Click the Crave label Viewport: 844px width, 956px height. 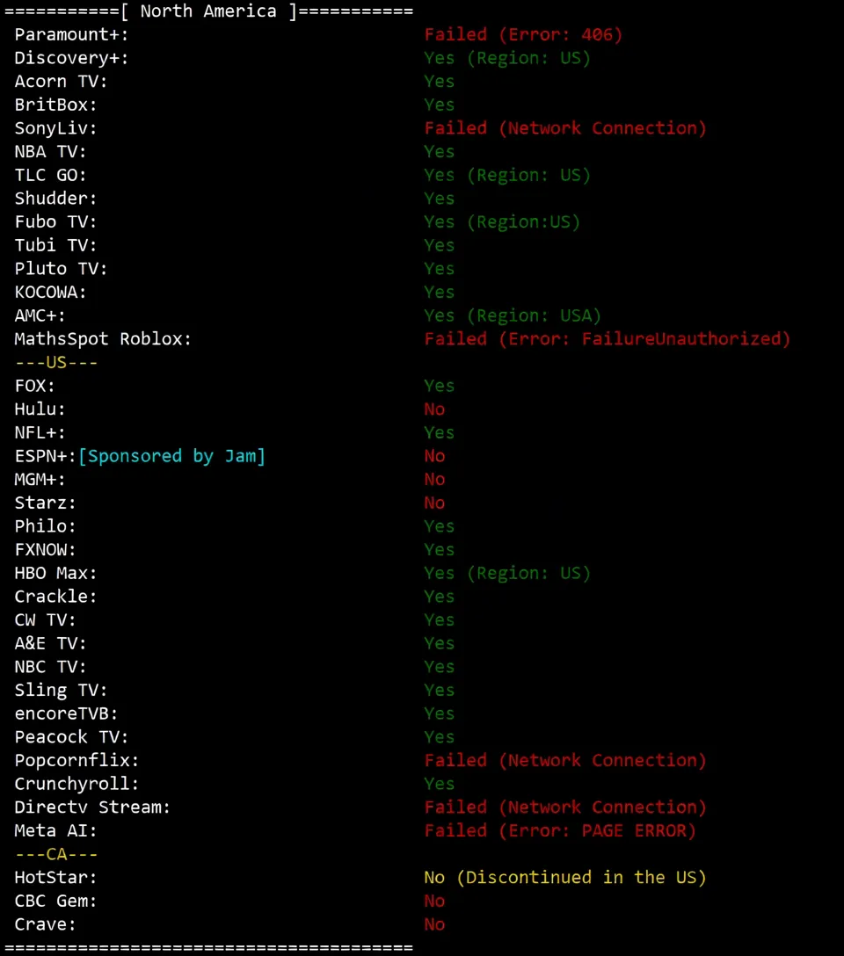click(x=46, y=924)
